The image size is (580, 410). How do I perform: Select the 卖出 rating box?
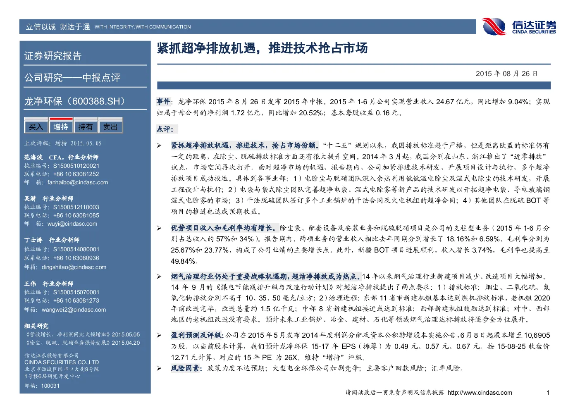[110, 126]
